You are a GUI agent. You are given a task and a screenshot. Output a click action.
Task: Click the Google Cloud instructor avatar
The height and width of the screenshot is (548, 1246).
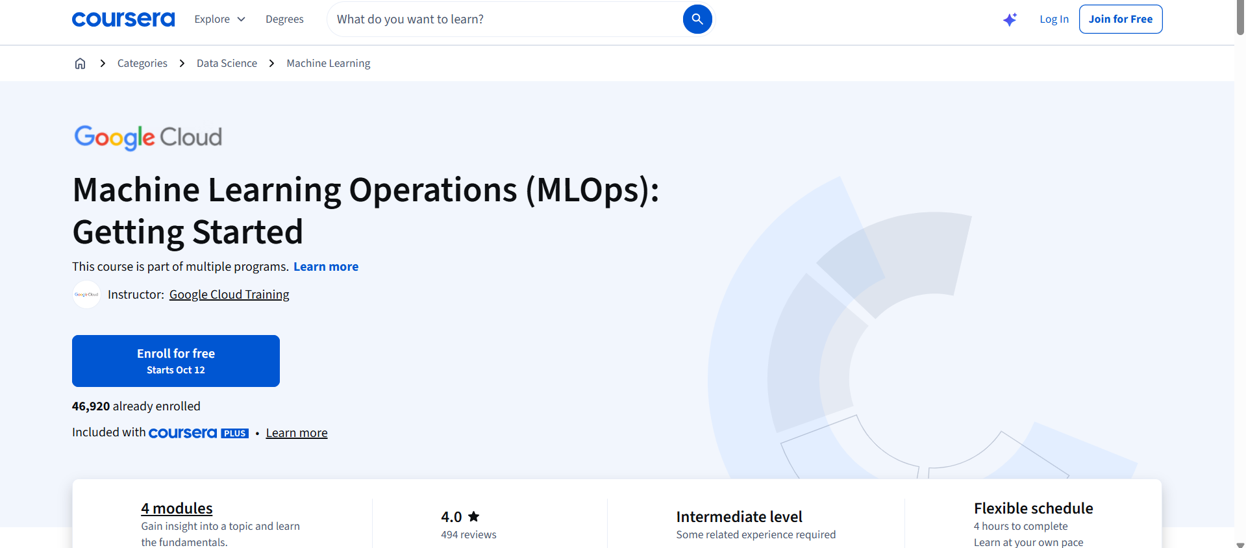86,295
